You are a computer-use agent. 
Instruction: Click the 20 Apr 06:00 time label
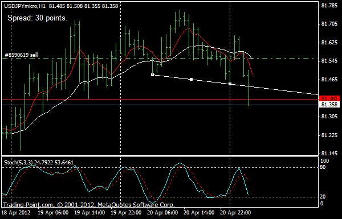(162, 213)
